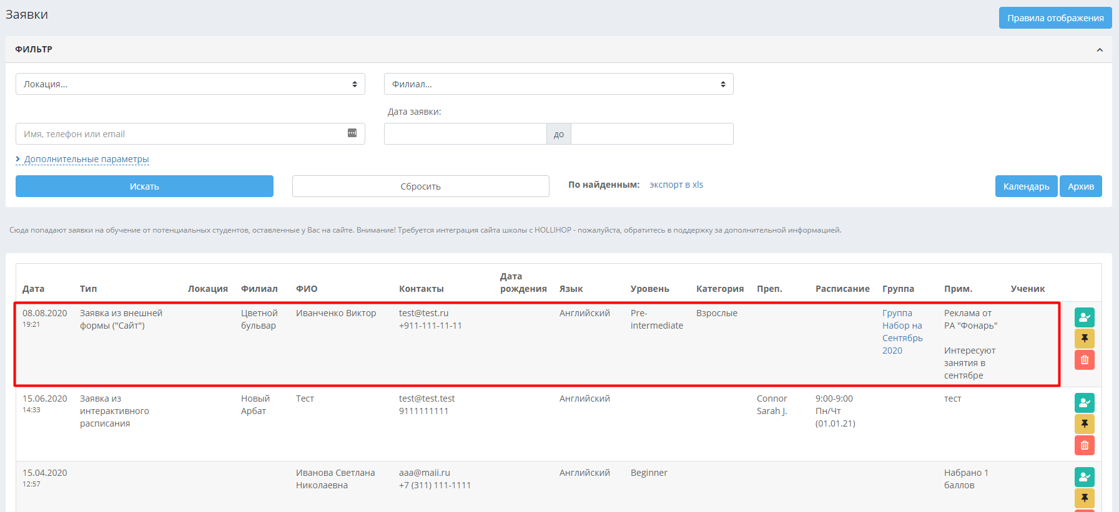Image resolution: width=1119 pixels, height=512 pixels.
Task: Convert Иванченко Виктор request to student icon
Action: [x=1085, y=317]
